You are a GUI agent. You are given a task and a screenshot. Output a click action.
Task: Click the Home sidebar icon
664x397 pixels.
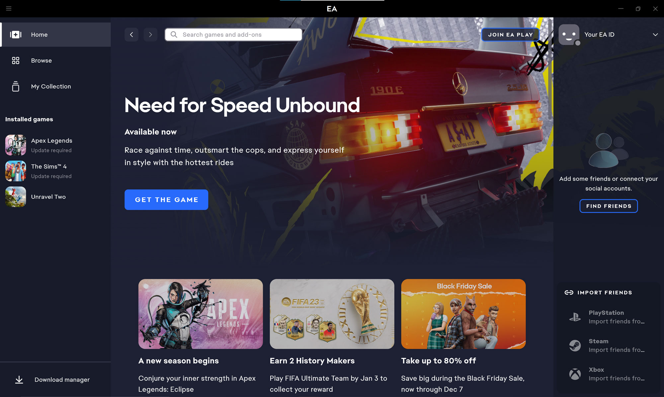pos(16,34)
